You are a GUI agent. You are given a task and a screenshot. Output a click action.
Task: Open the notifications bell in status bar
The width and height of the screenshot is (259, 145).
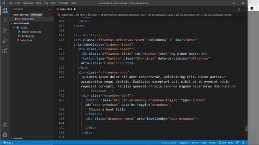click(243, 143)
